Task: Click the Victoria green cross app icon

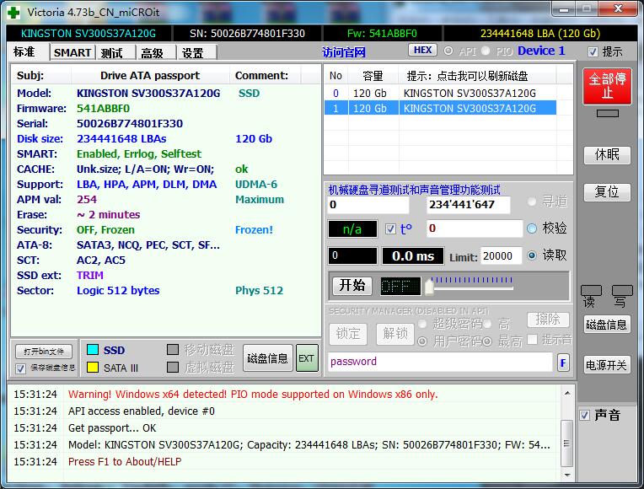Action: pyautogui.click(x=13, y=12)
